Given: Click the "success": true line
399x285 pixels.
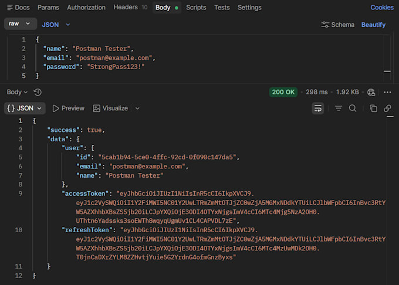Looking at the screenshot, I should pyautogui.click(x=76, y=130).
